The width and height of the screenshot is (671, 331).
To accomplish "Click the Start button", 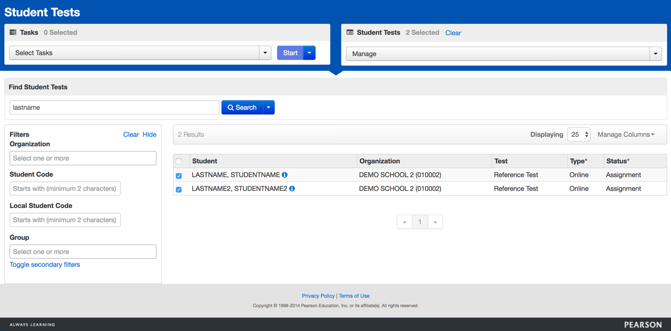I will (290, 53).
